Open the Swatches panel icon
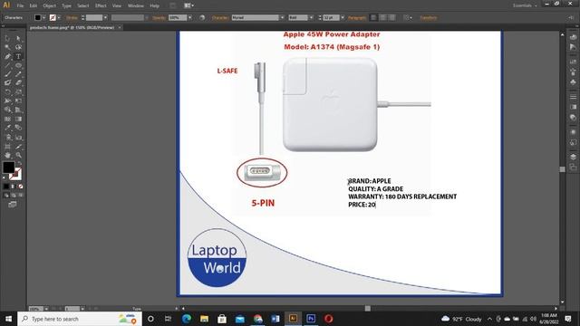This screenshot has height=326, width=580. [573, 62]
